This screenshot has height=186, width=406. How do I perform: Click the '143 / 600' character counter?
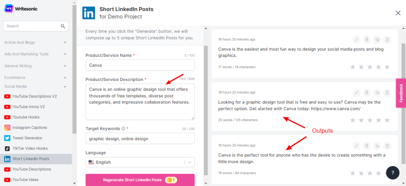click(x=188, y=79)
